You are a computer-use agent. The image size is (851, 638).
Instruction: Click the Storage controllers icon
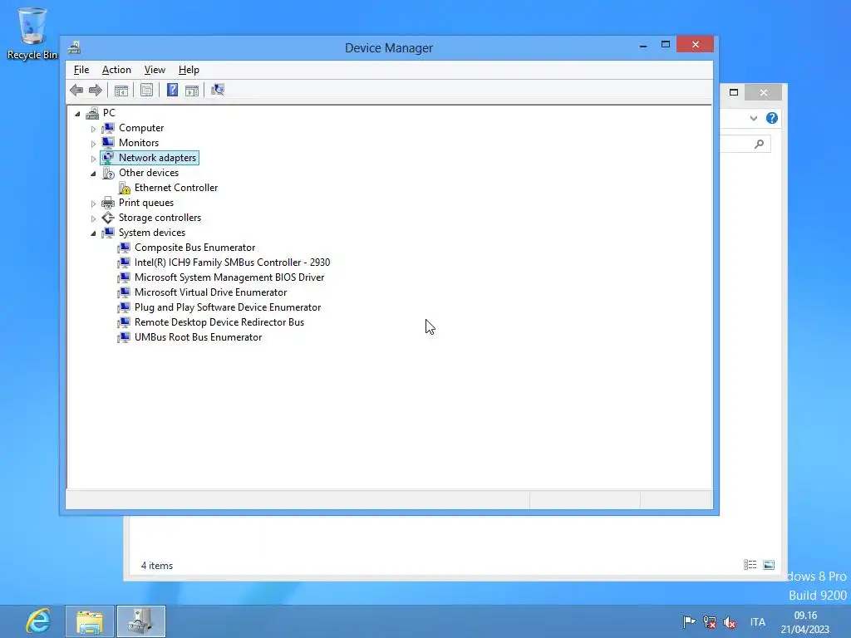(x=108, y=218)
